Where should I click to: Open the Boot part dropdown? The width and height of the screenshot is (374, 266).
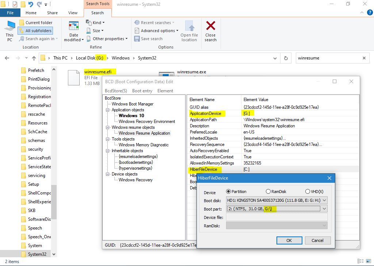(x=324, y=209)
